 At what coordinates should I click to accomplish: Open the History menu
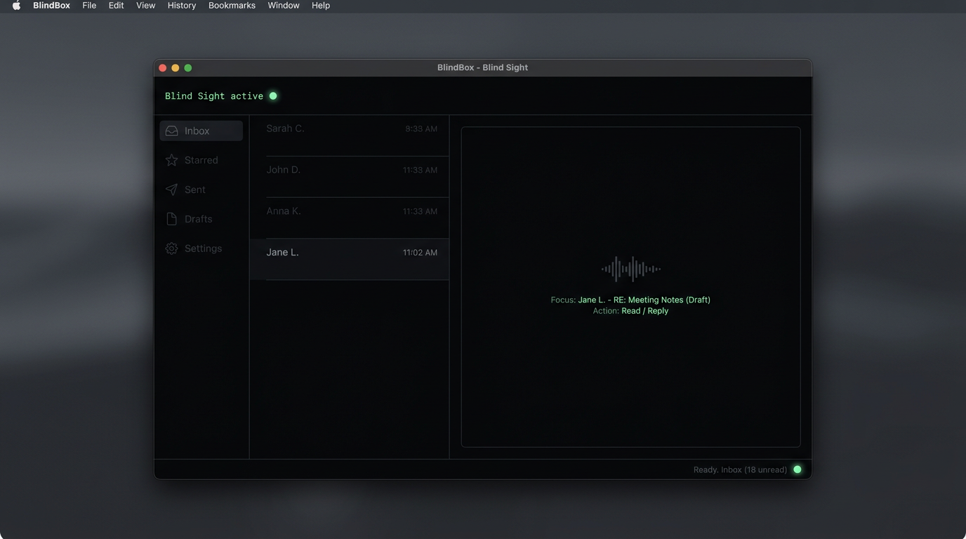point(181,6)
